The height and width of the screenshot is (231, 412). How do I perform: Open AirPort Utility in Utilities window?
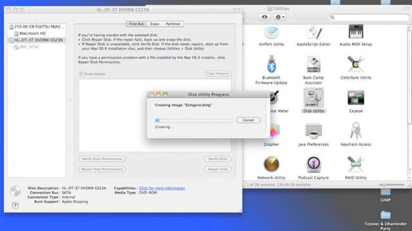pos(271,33)
